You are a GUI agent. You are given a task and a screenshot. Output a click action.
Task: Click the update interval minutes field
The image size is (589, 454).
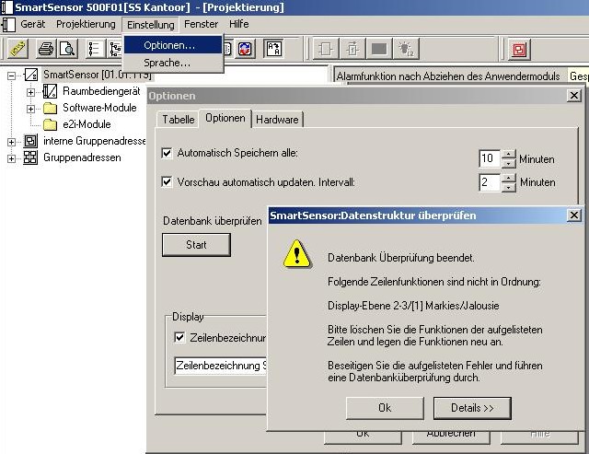pos(489,182)
